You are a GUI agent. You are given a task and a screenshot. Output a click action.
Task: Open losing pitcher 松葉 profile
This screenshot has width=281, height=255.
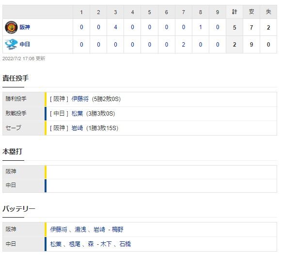pos(77,114)
